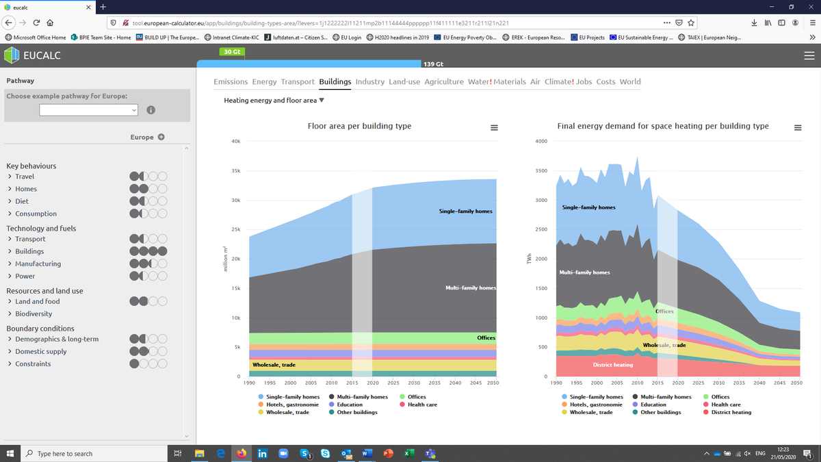Toggle Other buildings in energy demand legend

coord(656,412)
